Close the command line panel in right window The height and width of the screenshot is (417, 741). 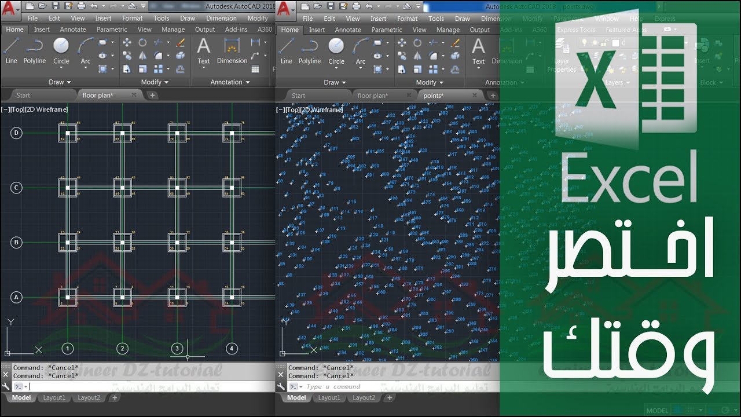click(281, 375)
